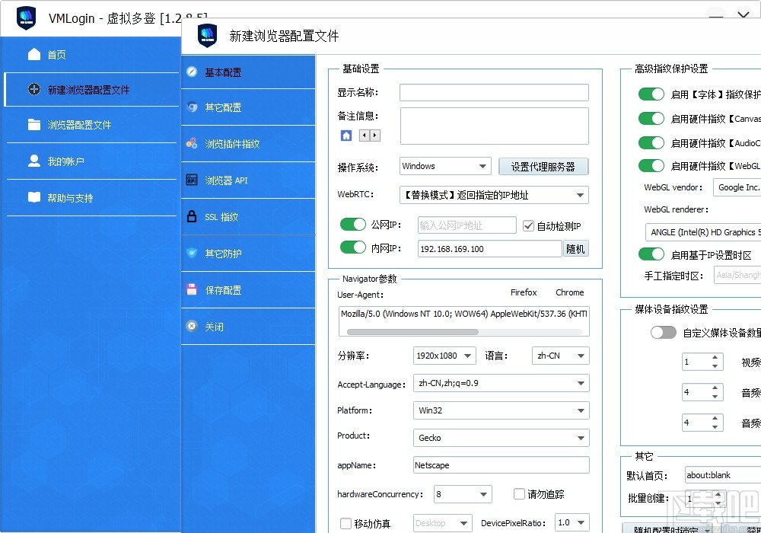The height and width of the screenshot is (533, 761).
Task: Click 随机 to randomize 内网IP
Action: point(576,248)
